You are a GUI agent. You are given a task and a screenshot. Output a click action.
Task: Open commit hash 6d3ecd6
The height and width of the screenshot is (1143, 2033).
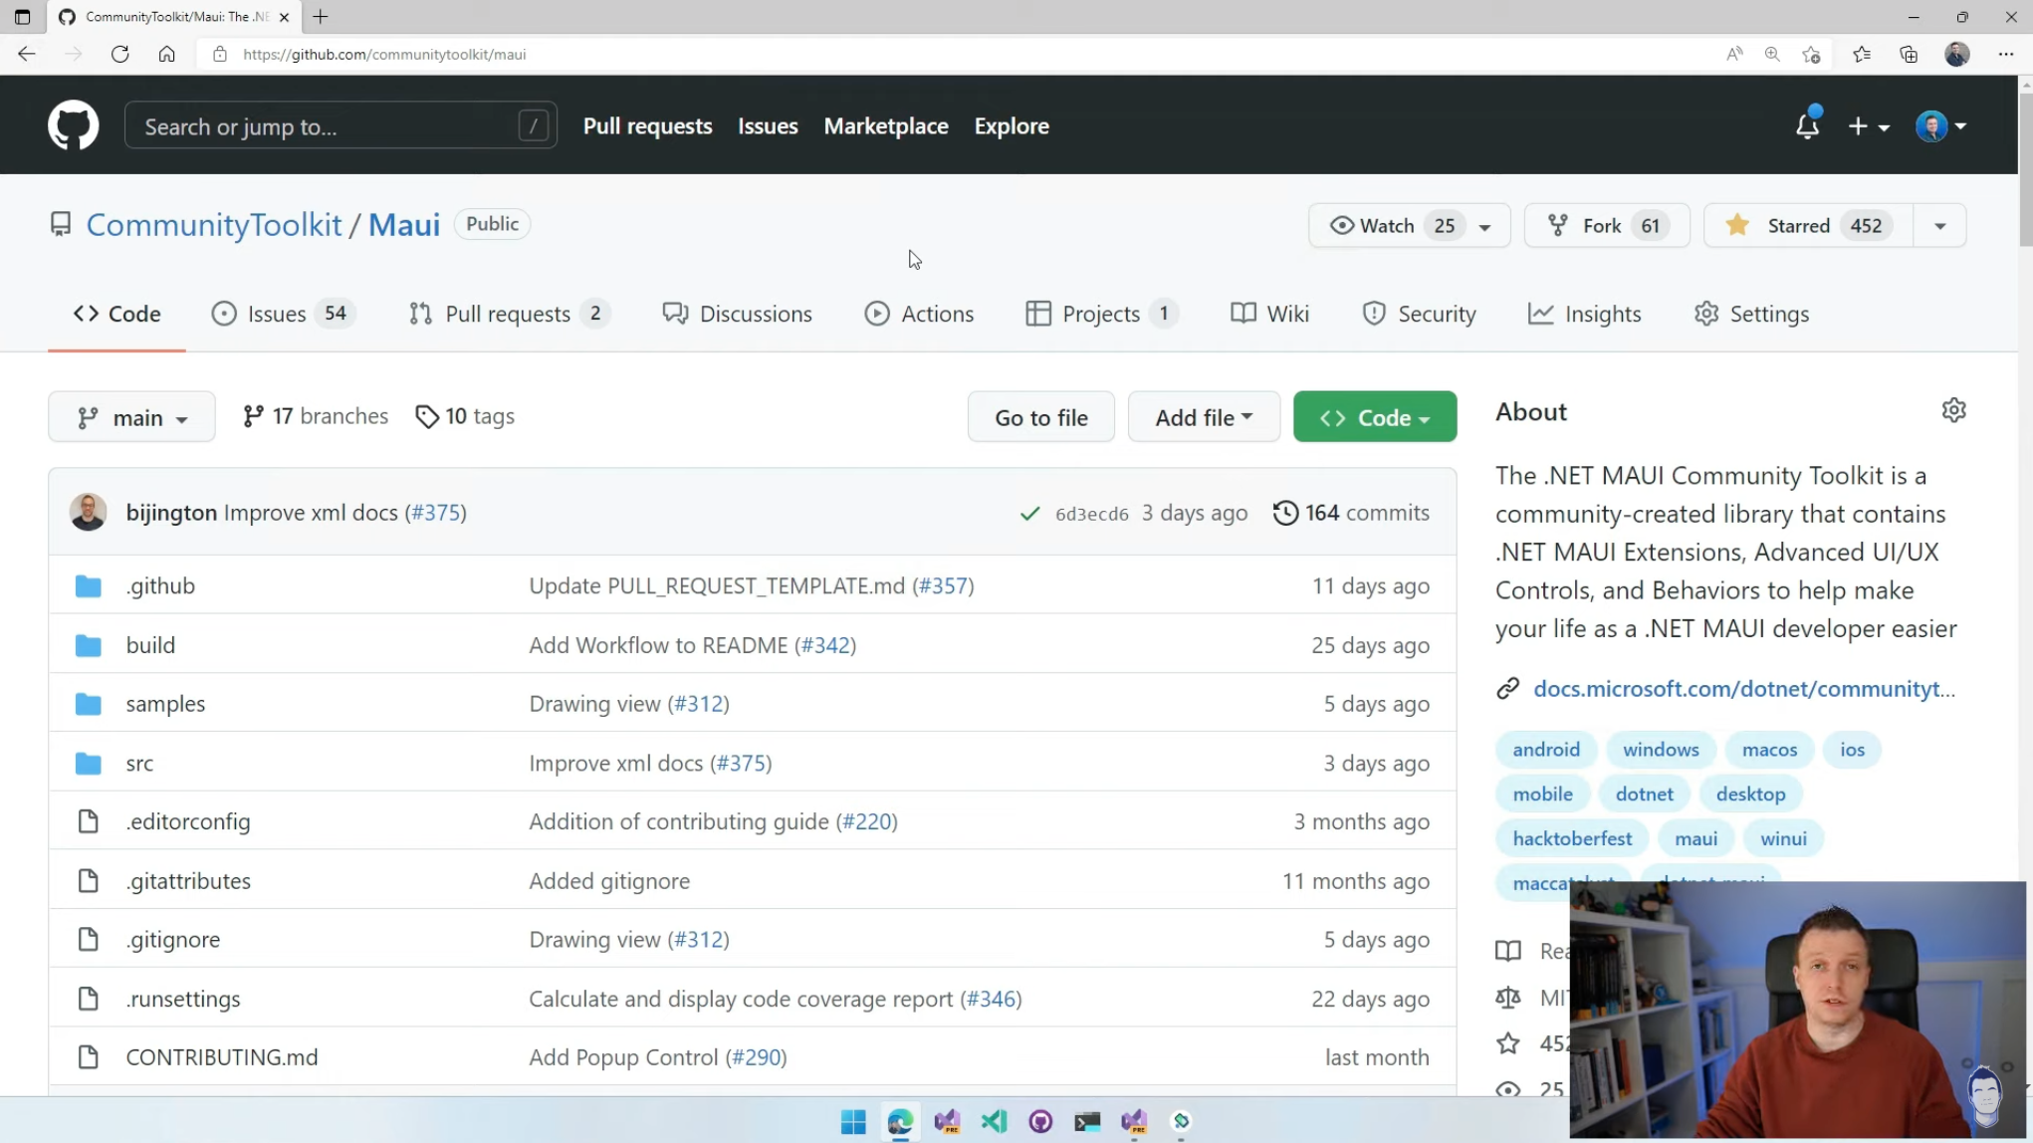(1091, 514)
